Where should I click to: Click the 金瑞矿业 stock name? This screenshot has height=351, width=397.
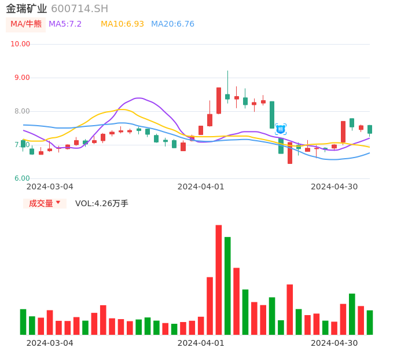27,9
